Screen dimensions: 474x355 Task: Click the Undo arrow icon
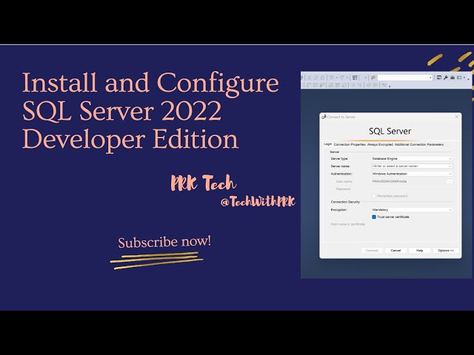click(332, 78)
